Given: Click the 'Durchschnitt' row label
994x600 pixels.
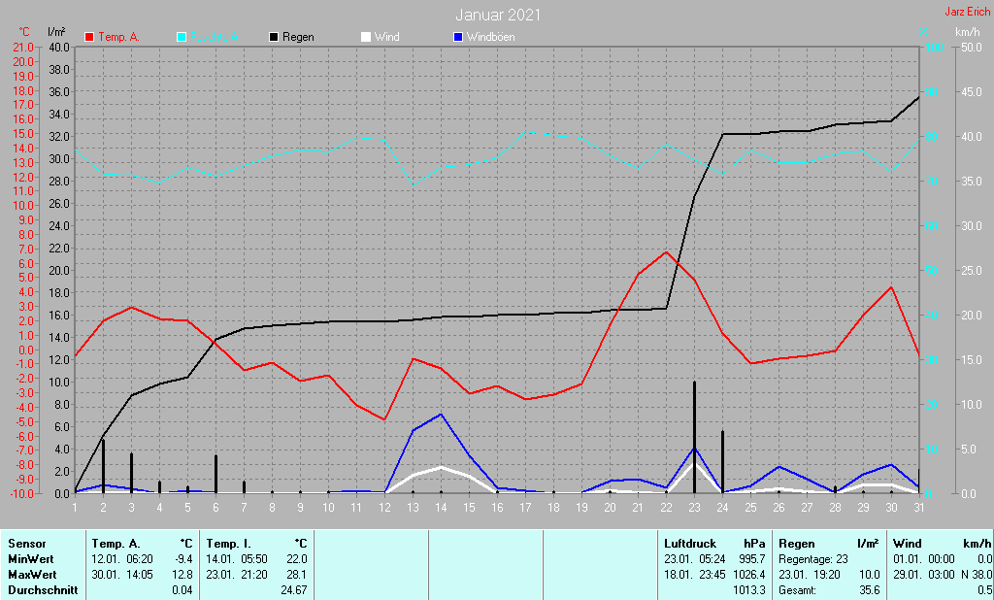Looking at the screenshot, I should click(x=43, y=590).
